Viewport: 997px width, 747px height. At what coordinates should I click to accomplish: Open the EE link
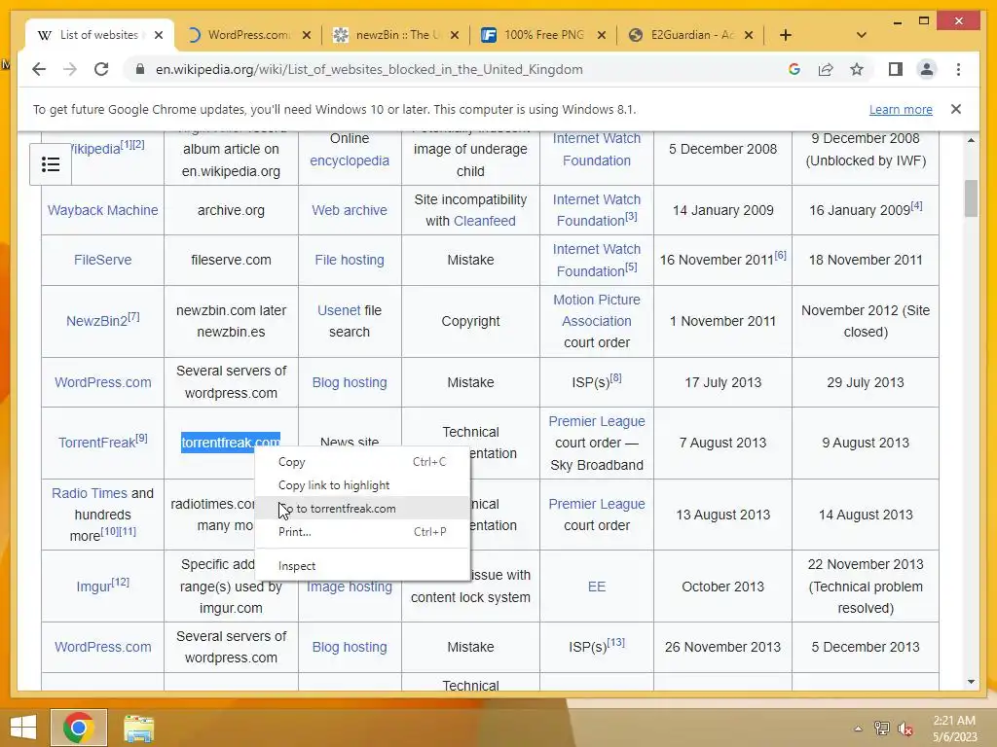(x=597, y=587)
